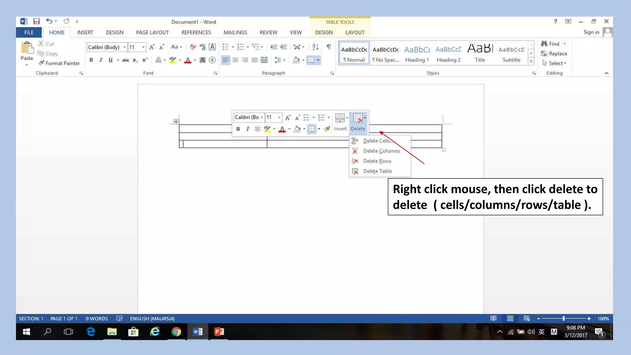
Task: Open PowerPoint from the taskbar
Action: pyautogui.click(x=219, y=332)
